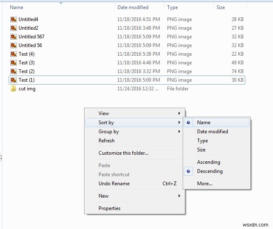
Task: Select the file name Test (3)
Action: [x=26, y=63]
